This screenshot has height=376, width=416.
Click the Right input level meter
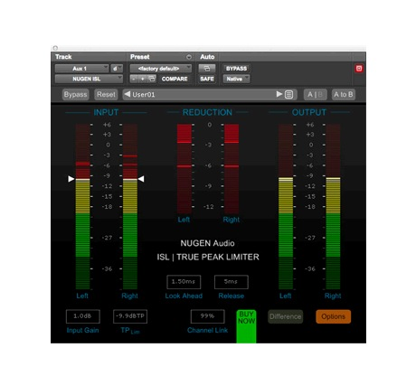[130, 207]
